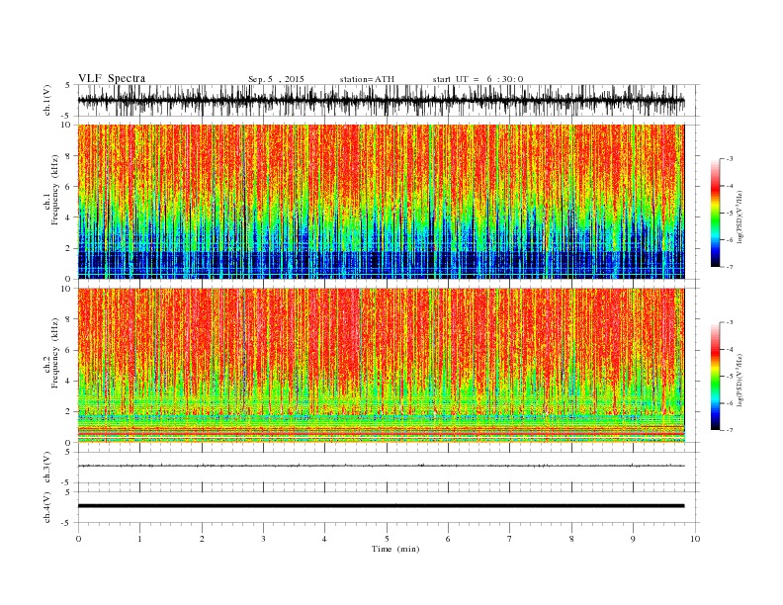Click the 'station=ATH' label
The height and width of the screenshot is (605, 783).
coord(367,79)
